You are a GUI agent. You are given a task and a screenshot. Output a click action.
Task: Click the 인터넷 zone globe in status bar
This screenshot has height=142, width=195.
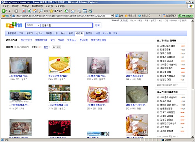pyautogui.click(x=163, y=140)
